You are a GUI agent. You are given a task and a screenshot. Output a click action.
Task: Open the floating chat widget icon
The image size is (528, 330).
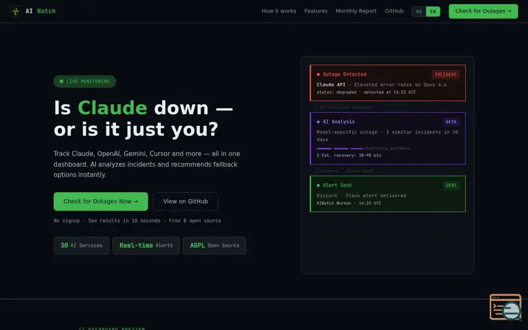[506, 307]
